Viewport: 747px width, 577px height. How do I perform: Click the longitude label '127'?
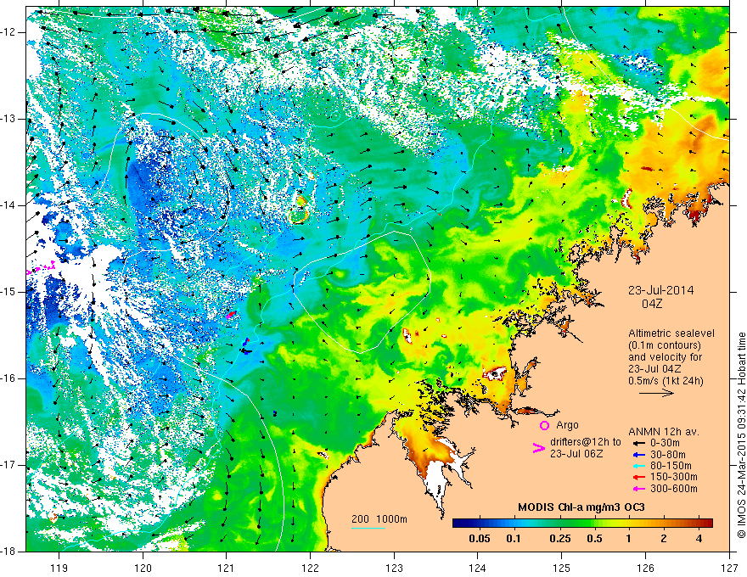point(729,568)
